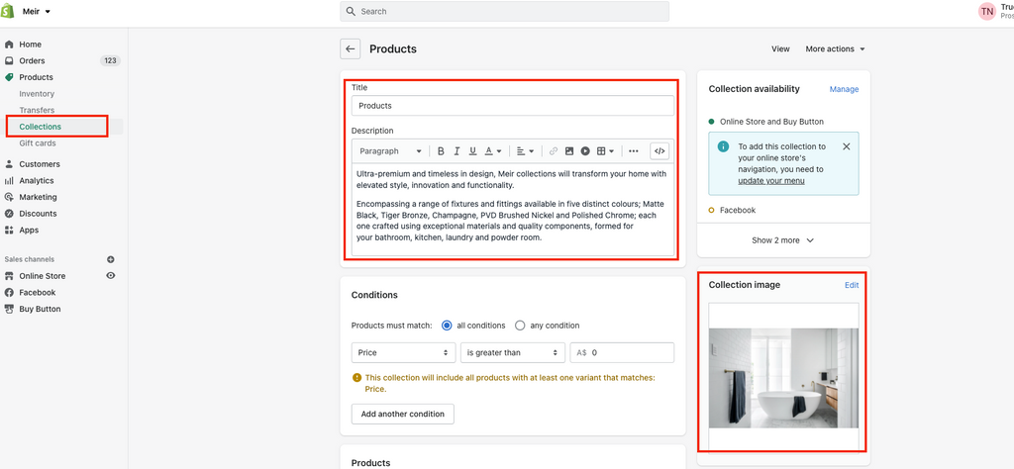Select Collections in the sidebar
1014x469 pixels.
coord(40,127)
